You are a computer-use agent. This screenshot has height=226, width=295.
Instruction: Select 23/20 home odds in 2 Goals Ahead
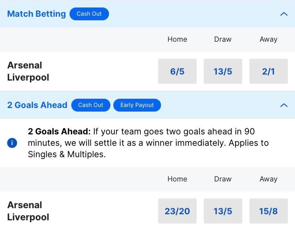click(x=177, y=211)
